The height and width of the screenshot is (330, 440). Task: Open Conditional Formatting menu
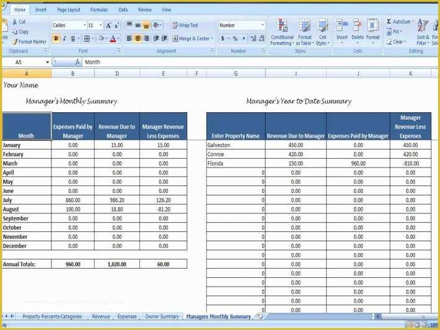[x=282, y=32]
